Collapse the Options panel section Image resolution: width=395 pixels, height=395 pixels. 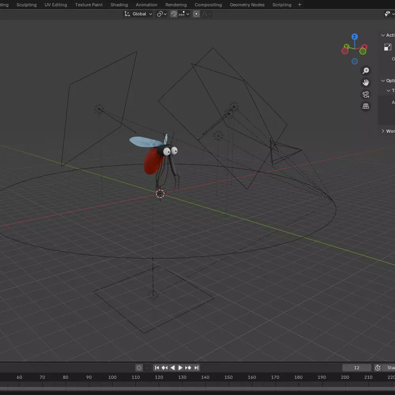(383, 81)
